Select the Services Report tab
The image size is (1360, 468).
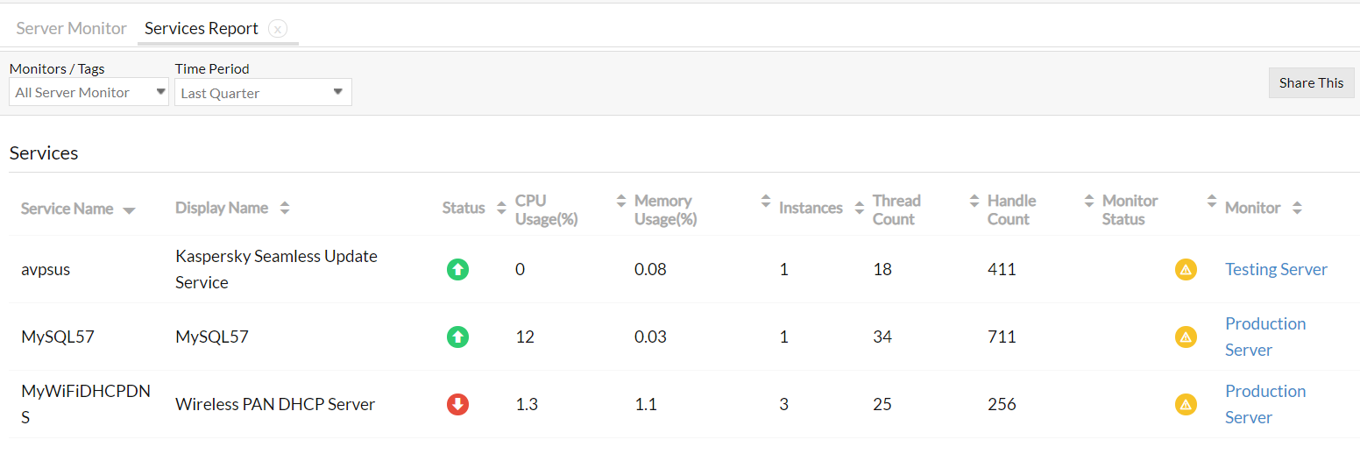point(201,28)
